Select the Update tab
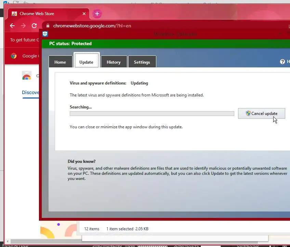Screen dimensions: 290x247 pyautogui.click(x=87, y=60)
